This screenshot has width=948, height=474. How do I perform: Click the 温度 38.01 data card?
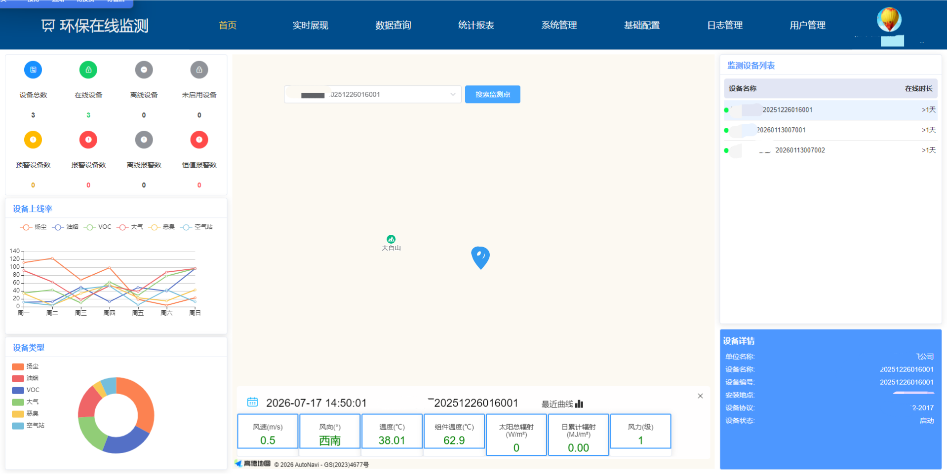coord(392,432)
